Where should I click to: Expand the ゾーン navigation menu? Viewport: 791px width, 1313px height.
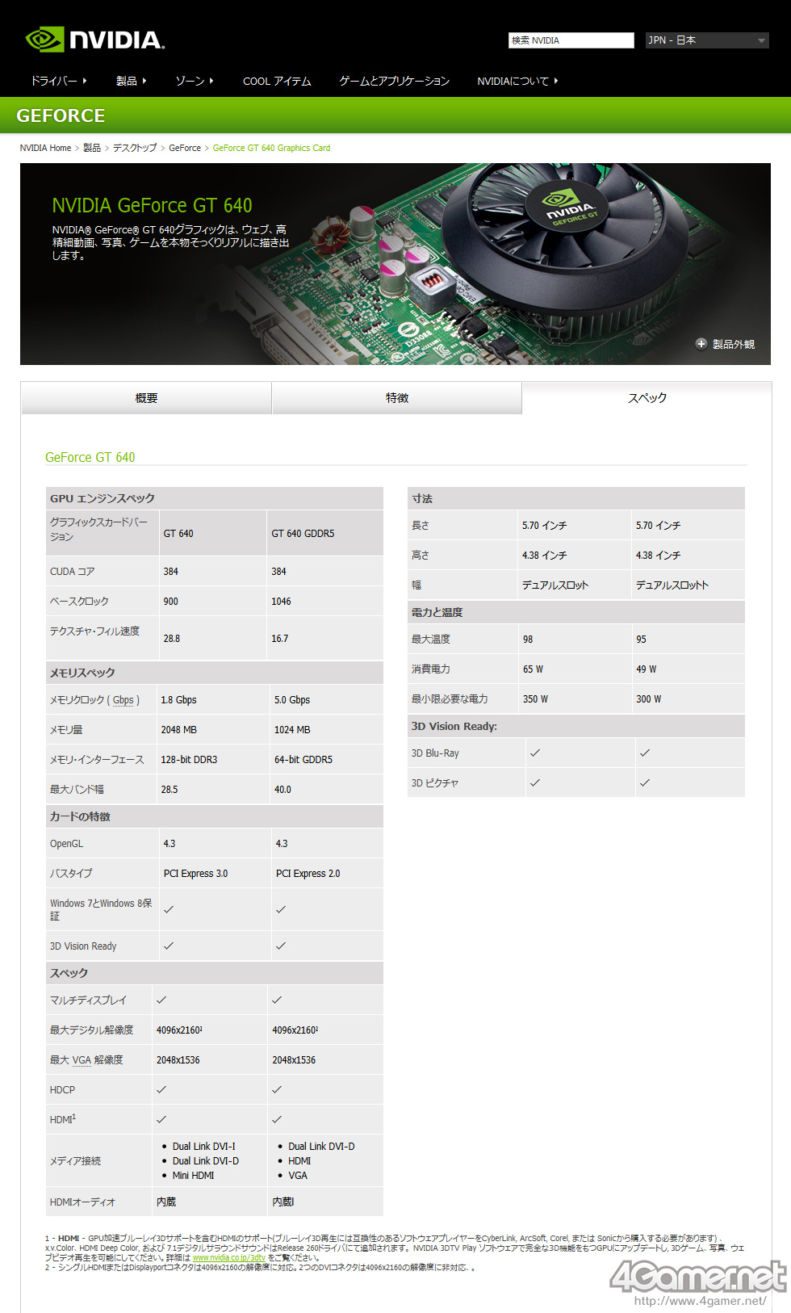[x=194, y=81]
